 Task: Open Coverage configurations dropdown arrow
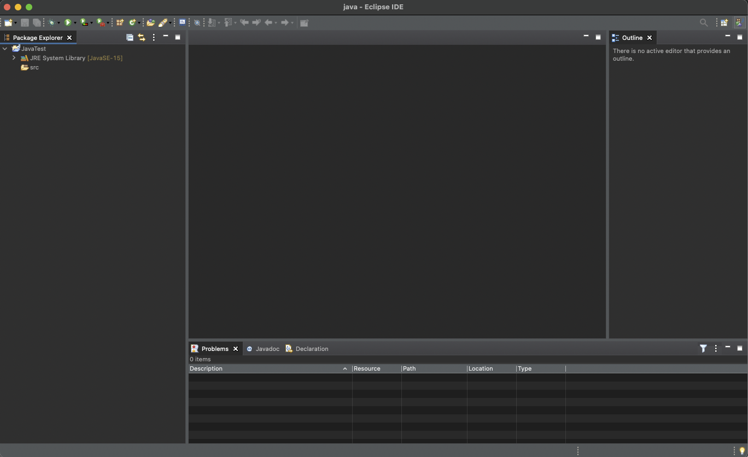tap(91, 23)
